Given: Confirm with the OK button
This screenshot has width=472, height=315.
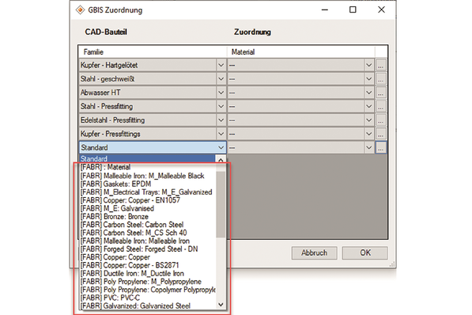Looking at the screenshot, I should coord(365,252).
